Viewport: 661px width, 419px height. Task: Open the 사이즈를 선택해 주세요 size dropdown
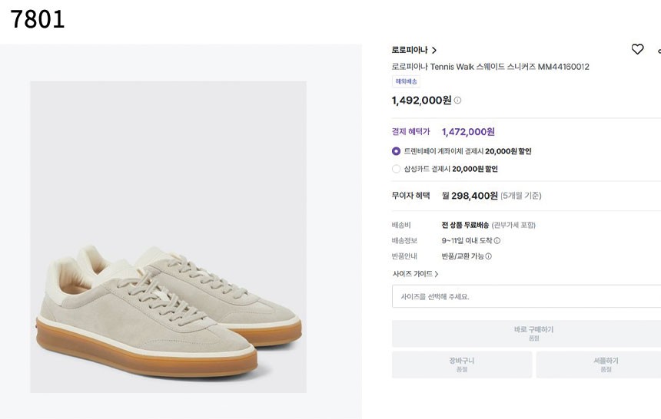coord(526,296)
